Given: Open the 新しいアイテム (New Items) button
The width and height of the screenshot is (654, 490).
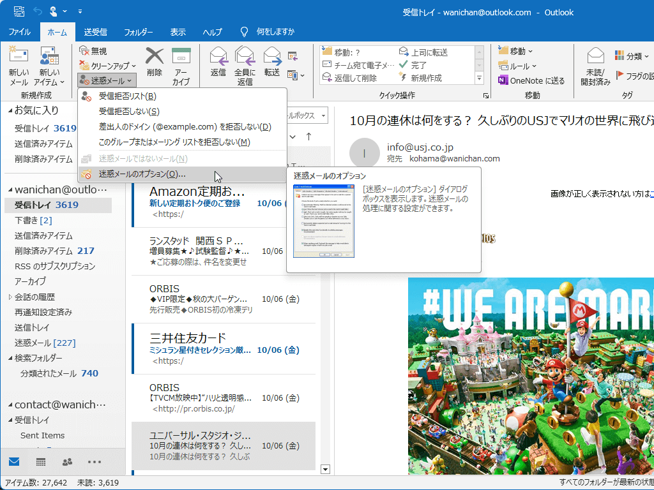Looking at the screenshot, I should point(49,66).
